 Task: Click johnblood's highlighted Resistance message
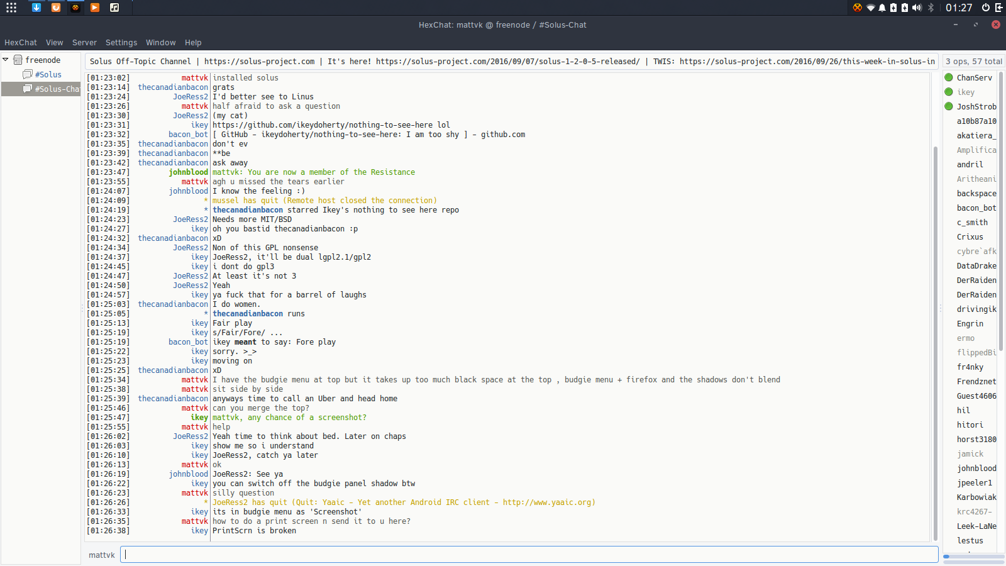314,172
